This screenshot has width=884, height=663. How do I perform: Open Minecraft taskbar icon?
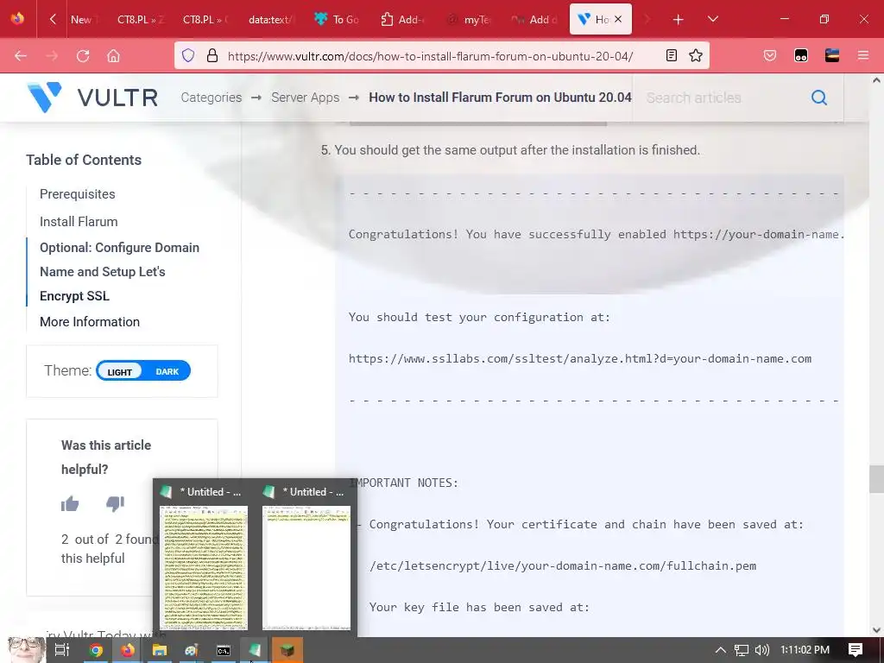click(287, 650)
